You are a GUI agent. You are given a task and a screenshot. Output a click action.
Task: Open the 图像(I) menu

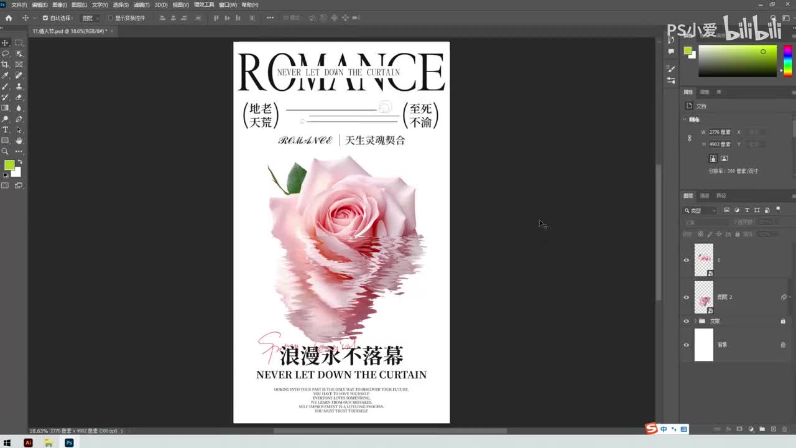point(59,4)
